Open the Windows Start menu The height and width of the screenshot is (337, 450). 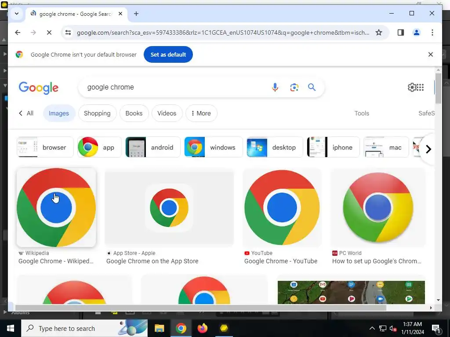(x=11, y=328)
